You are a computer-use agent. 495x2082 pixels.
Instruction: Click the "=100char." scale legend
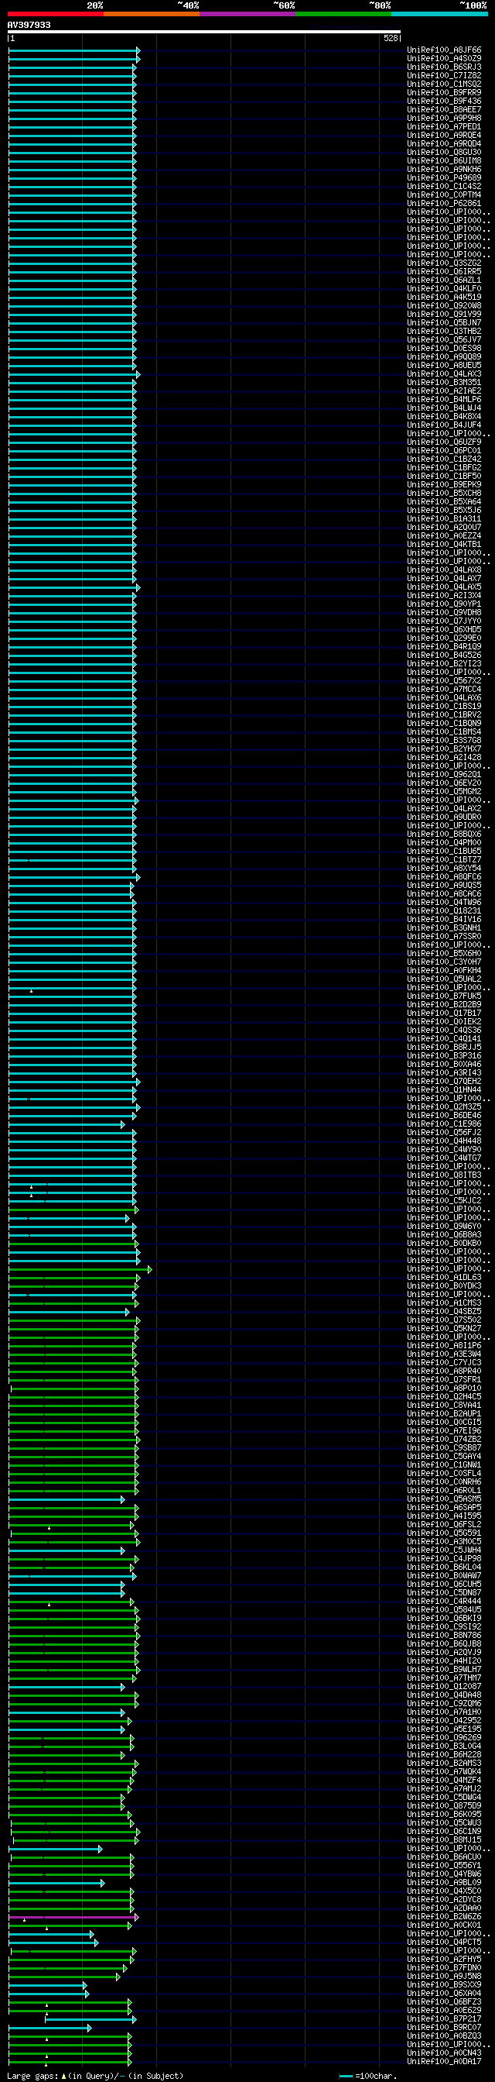tap(368, 2076)
